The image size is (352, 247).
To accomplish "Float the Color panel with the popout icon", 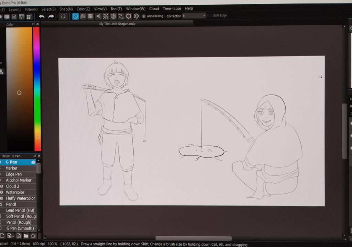I will (33, 24).
